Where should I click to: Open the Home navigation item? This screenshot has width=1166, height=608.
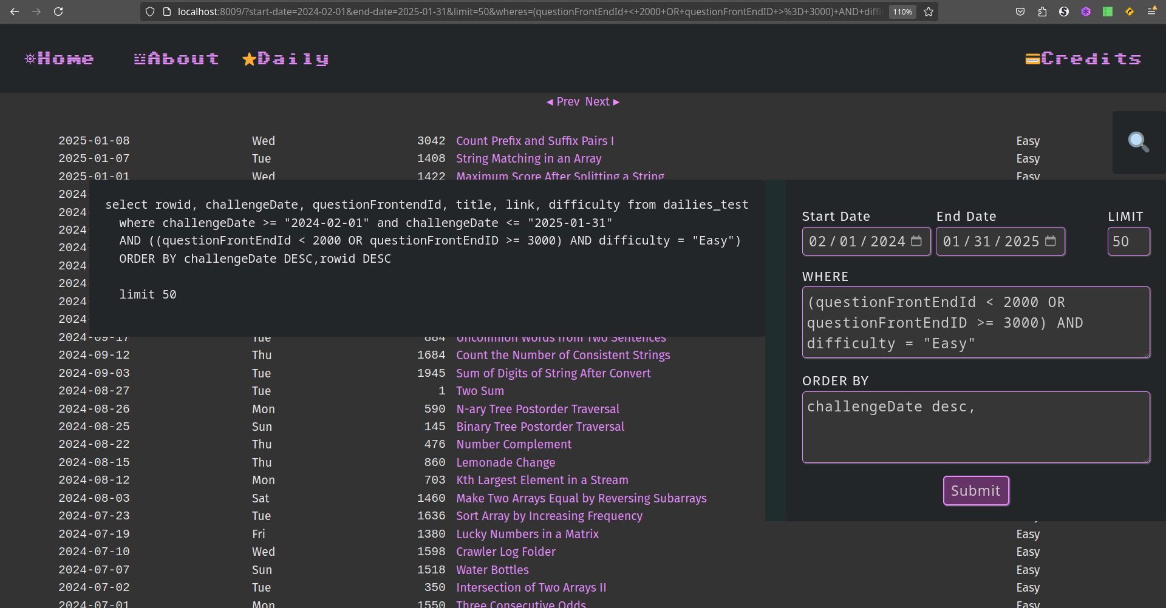click(60, 59)
